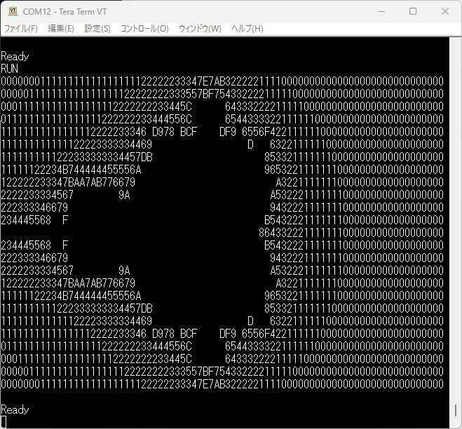Open the ヘルプ(H) menu
Image resolution: width=462 pixels, height=429 pixels.
[x=247, y=29]
